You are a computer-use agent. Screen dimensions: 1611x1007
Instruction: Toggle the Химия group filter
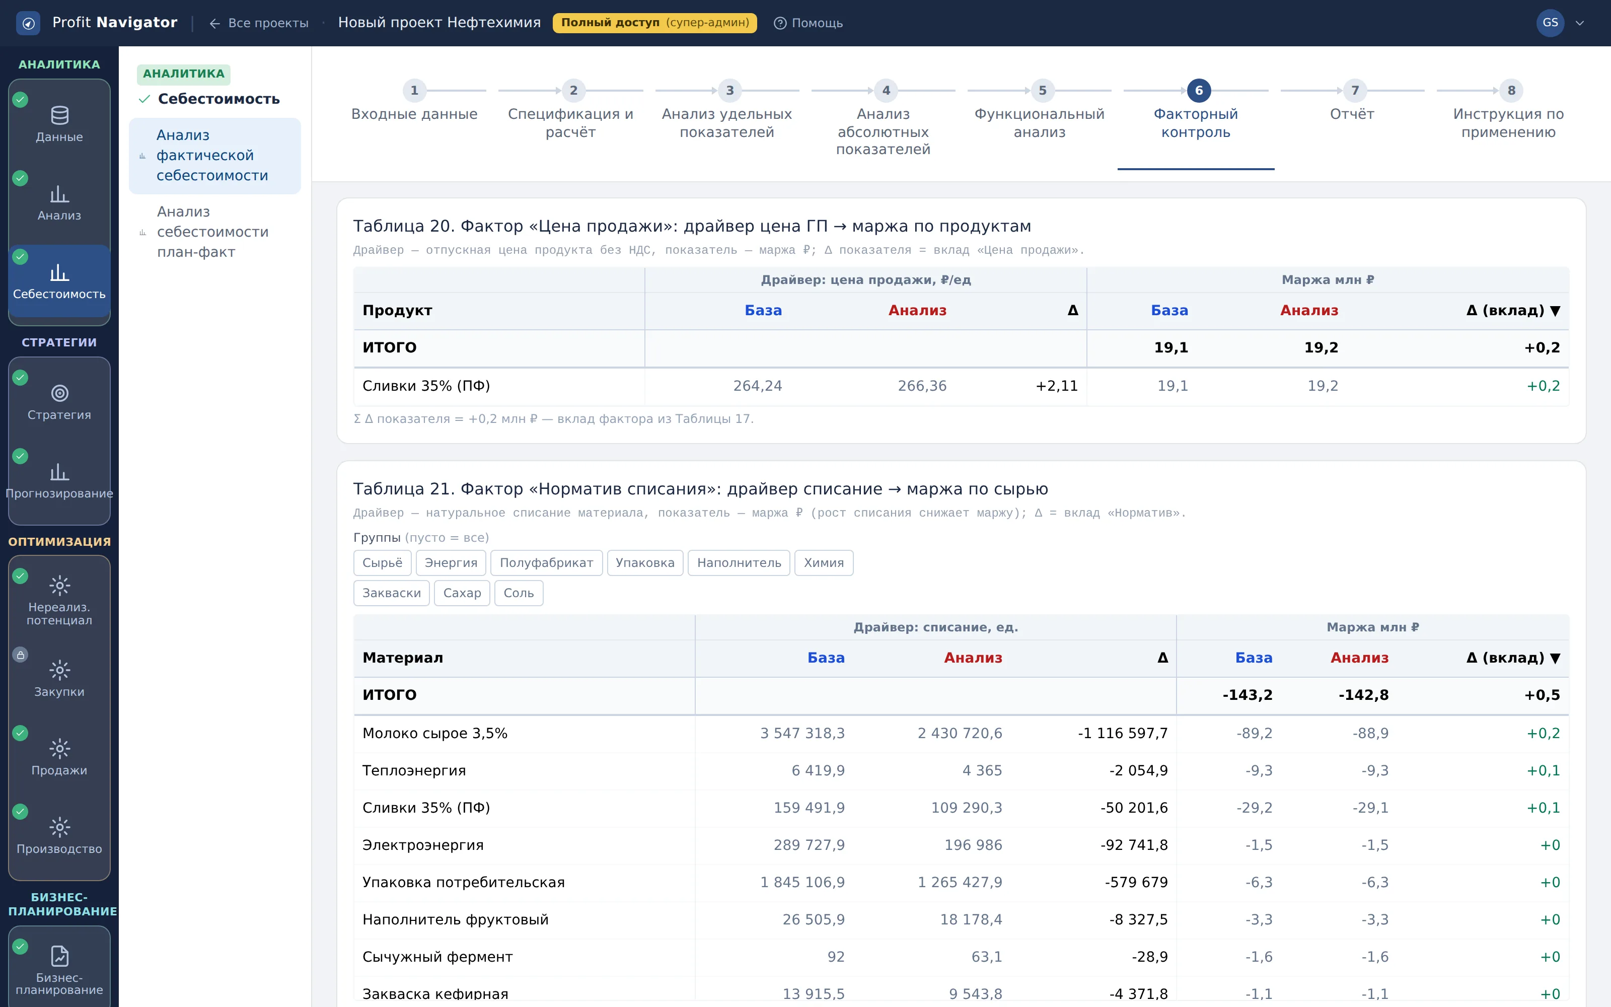point(824,563)
